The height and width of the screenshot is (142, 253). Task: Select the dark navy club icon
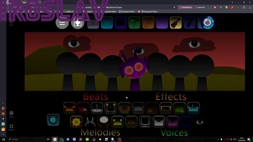pos(189,23)
